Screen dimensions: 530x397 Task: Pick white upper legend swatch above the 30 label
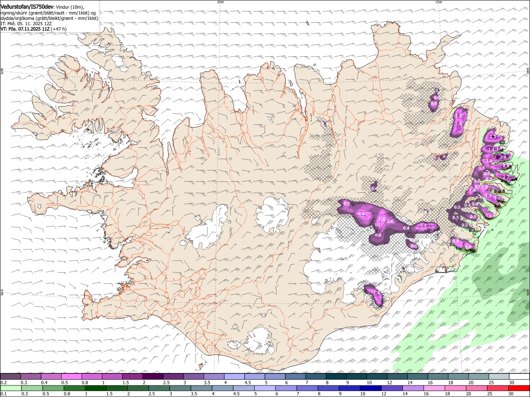click(519, 377)
